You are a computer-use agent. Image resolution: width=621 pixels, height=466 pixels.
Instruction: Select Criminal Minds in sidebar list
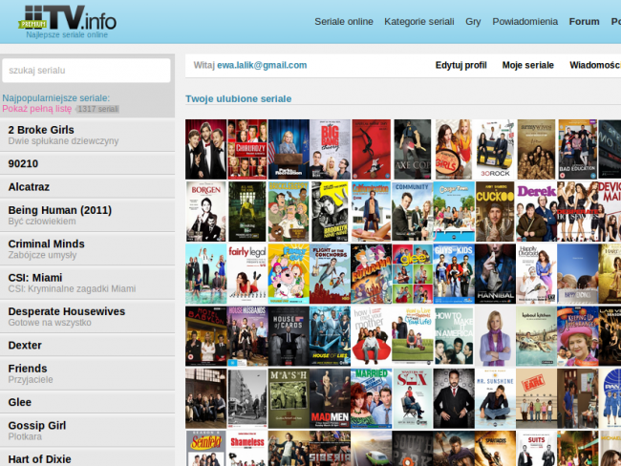point(87,249)
